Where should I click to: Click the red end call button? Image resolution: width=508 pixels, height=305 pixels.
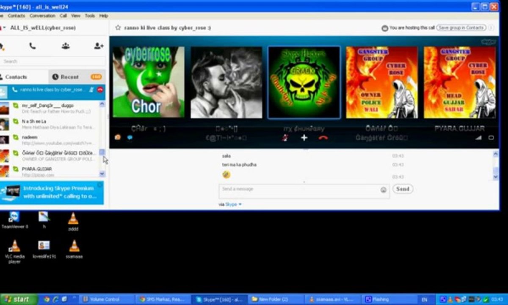pos(323,138)
